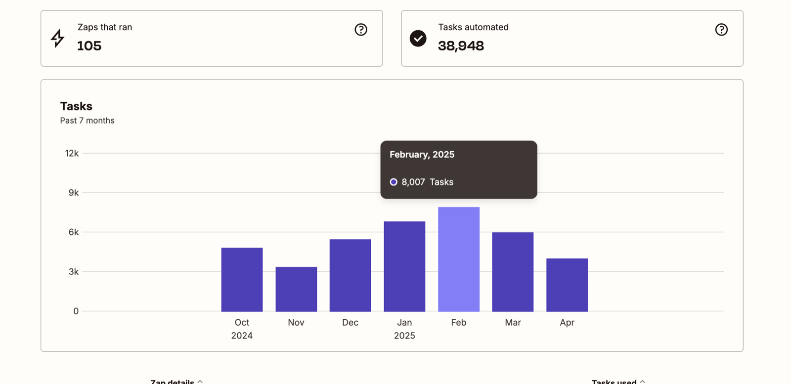
Task: Click the Nov x-axis label
Action: coord(296,322)
